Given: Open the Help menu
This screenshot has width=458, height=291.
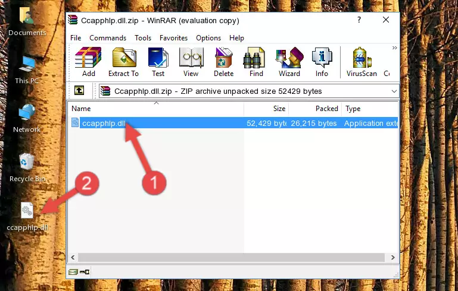Looking at the screenshot, I should coord(236,38).
